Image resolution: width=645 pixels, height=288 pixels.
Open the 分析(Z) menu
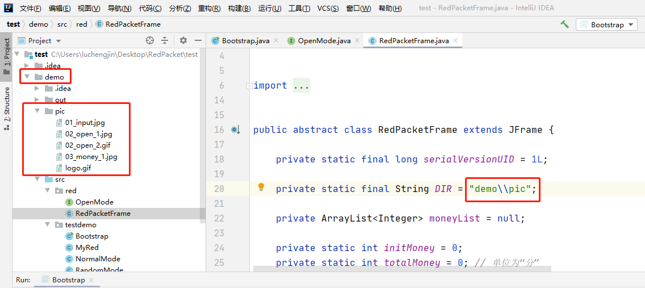(180, 8)
